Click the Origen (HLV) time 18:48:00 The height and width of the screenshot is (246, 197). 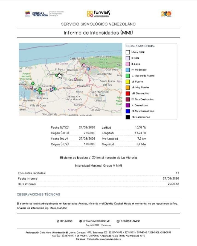click(89, 144)
